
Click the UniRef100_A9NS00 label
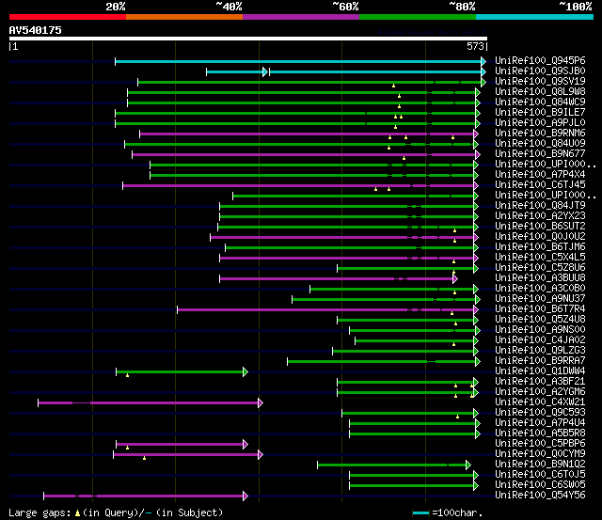540,330
